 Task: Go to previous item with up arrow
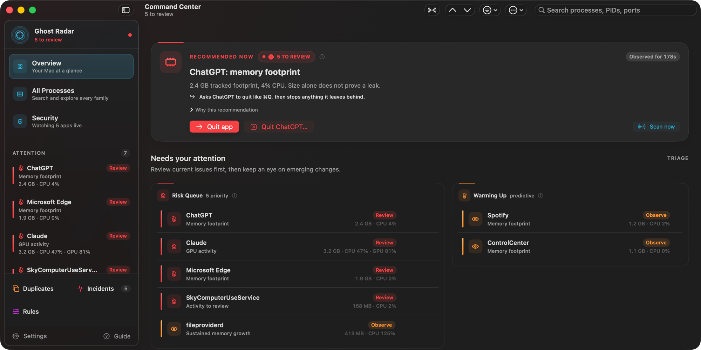[452, 10]
